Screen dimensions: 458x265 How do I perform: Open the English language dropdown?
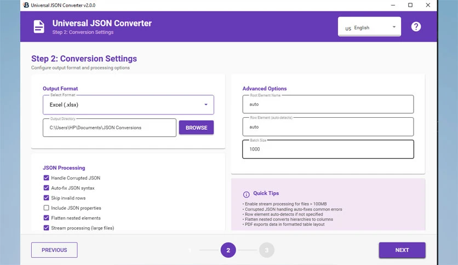coord(369,27)
